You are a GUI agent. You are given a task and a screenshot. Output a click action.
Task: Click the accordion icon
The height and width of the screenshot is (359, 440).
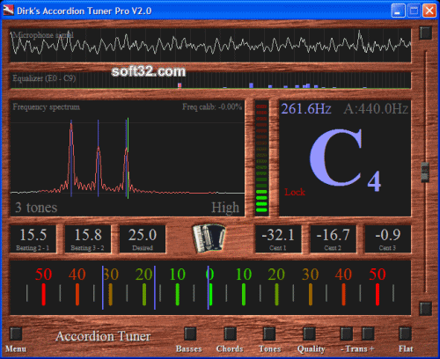tap(209, 238)
